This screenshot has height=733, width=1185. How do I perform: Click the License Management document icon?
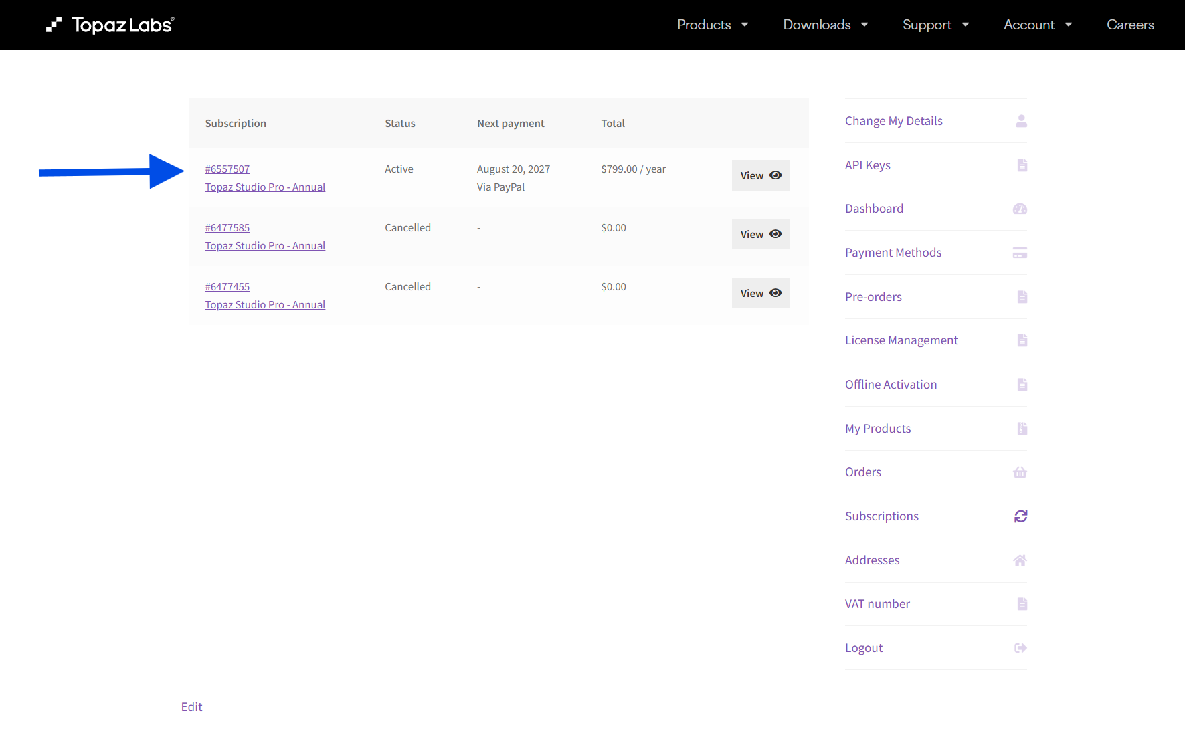coord(1022,340)
